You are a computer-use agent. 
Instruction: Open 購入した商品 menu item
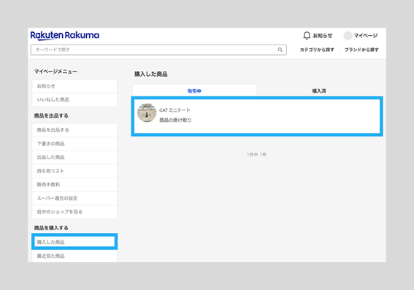pos(74,242)
